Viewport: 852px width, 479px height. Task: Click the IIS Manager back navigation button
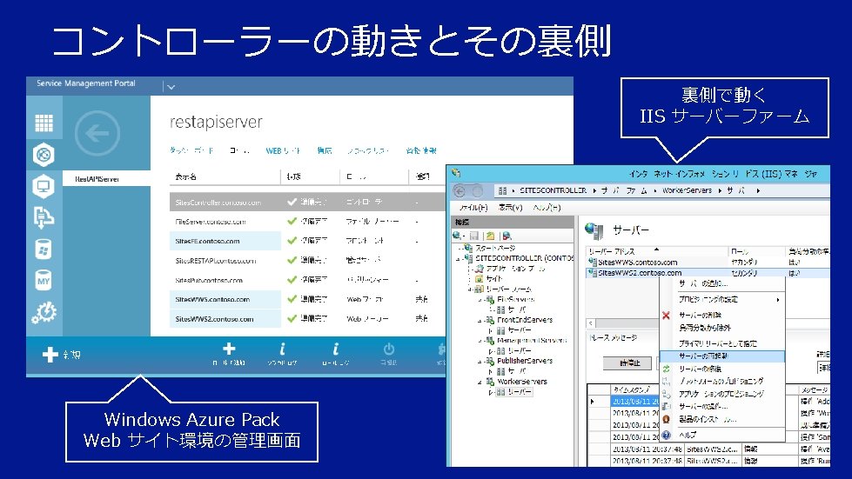point(460,191)
